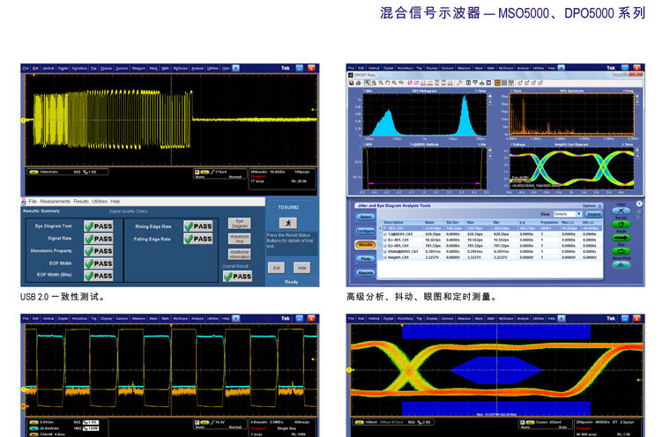Click wrench settings icon in DPOJET Plots toolbar
The image size is (670, 437).
click(x=460, y=83)
